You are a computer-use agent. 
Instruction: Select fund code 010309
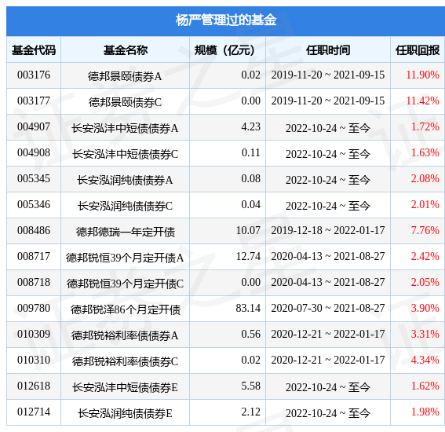[x=34, y=334]
